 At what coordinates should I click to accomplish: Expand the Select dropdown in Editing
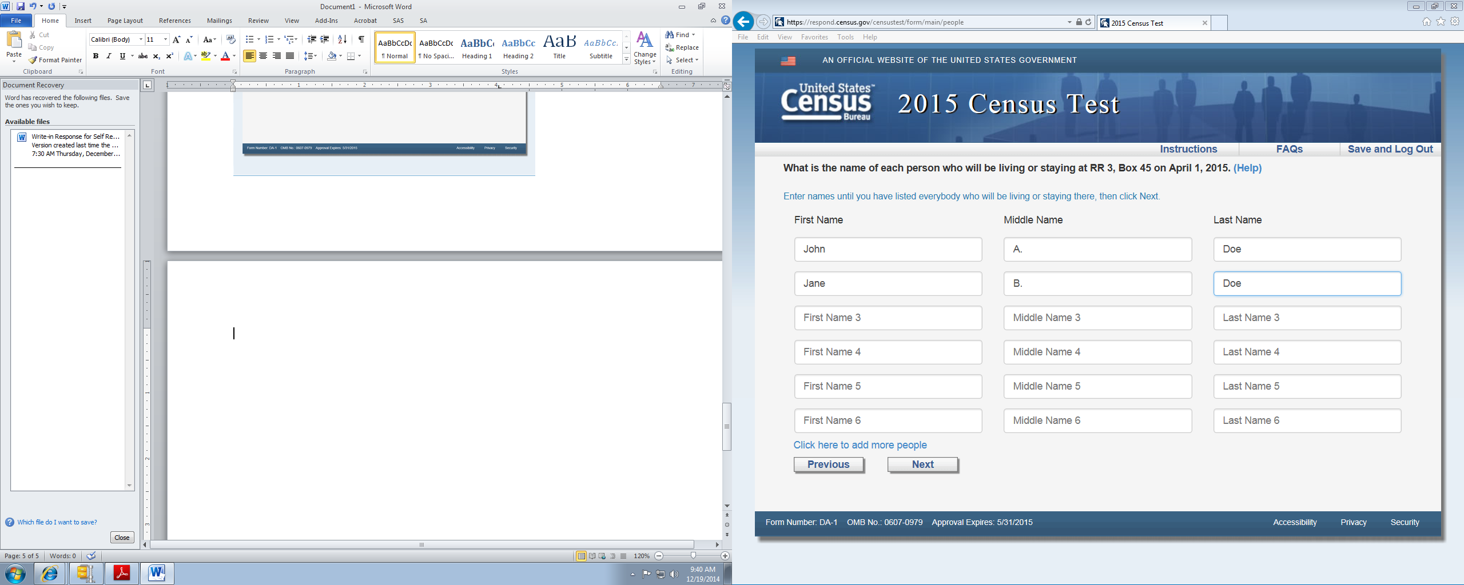pos(682,60)
